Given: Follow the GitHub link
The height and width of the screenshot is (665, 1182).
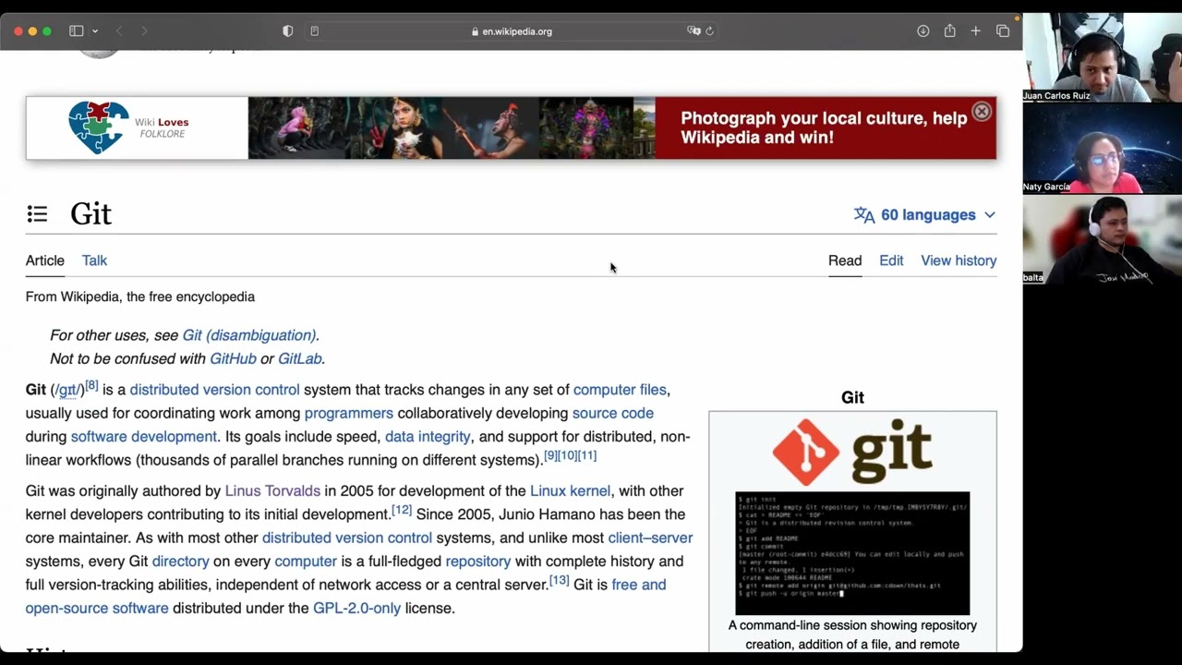Looking at the screenshot, I should pos(233,358).
